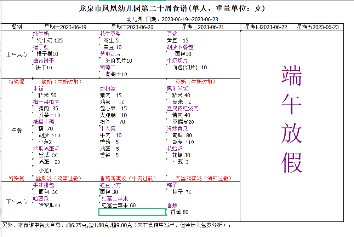This screenshot has height=237, width=354.
Task: Click the green-outlined active cell under 红富士苹果 60
Action: (132, 212)
